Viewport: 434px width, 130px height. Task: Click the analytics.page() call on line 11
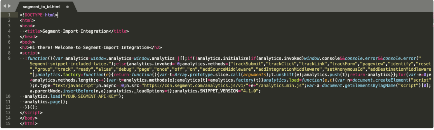pyautogui.click(x=46, y=102)
